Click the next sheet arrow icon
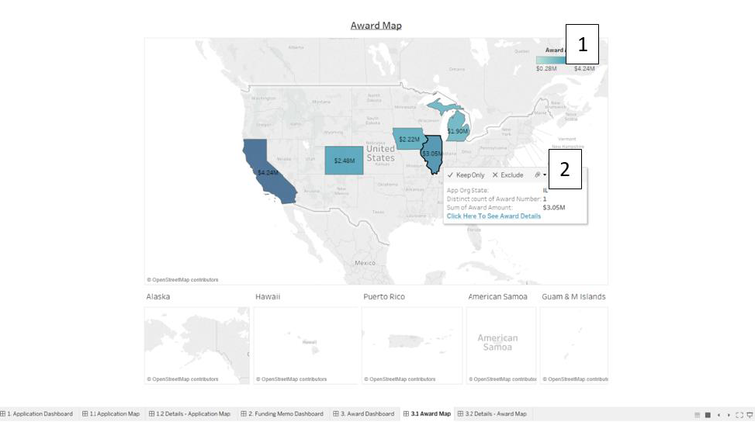Image resolution: width=755 pixels, height=422 pixels. click(728, 415)
